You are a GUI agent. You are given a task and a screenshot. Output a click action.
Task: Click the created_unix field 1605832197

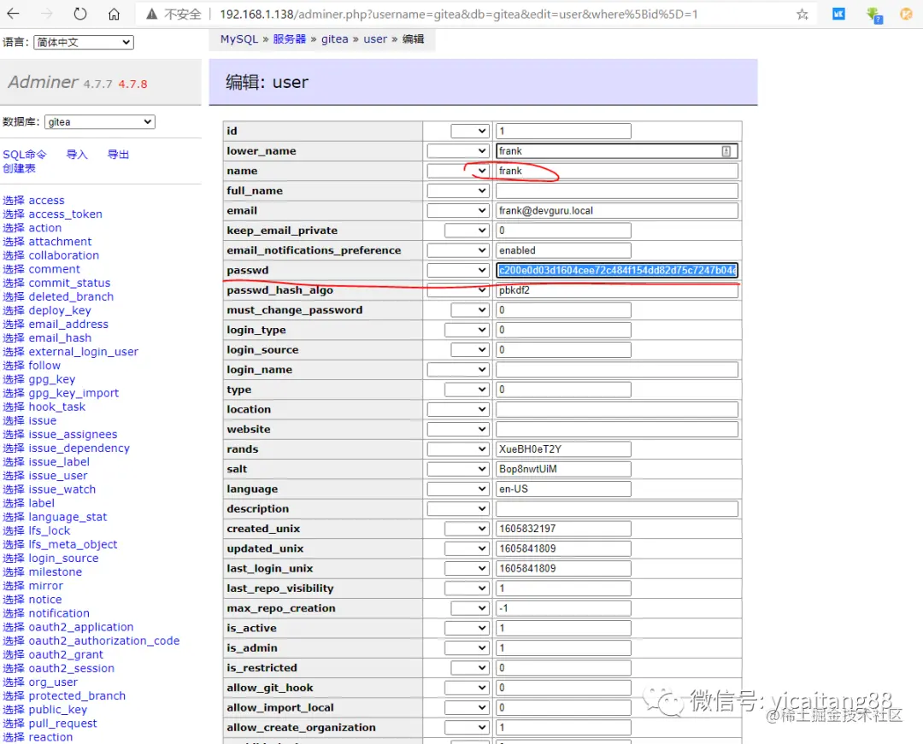coord(563,529)
